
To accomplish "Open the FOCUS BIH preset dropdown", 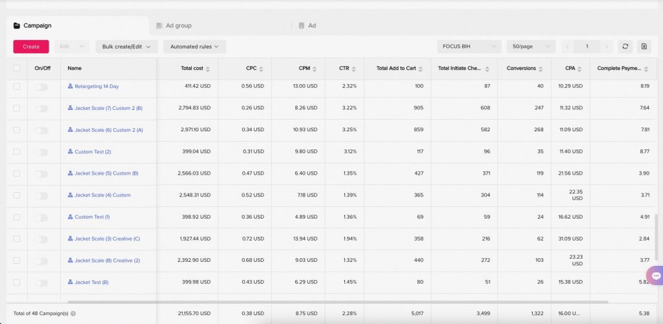I will tap(469, 47).
